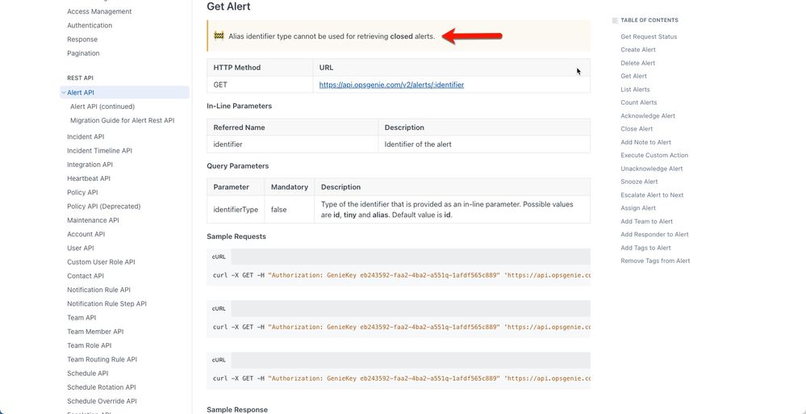806x414 pixels.
Task: Open the Pagination sidebar page
Action: pyautogui.click(x=83, y=53)
